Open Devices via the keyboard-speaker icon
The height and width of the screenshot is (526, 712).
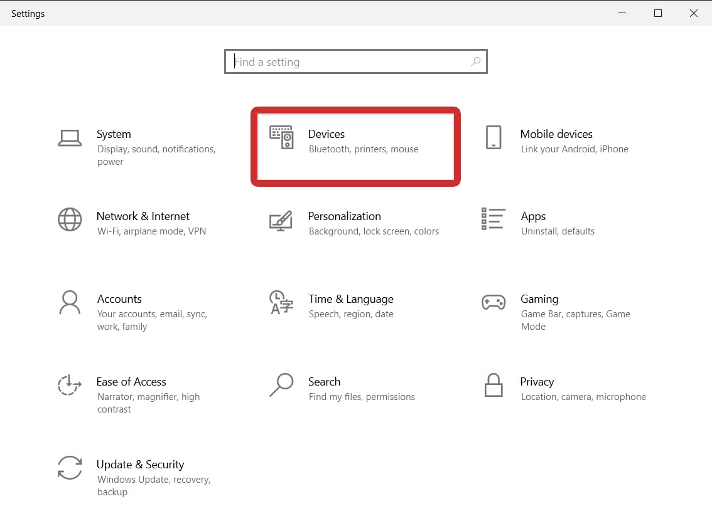pos(281,137)
